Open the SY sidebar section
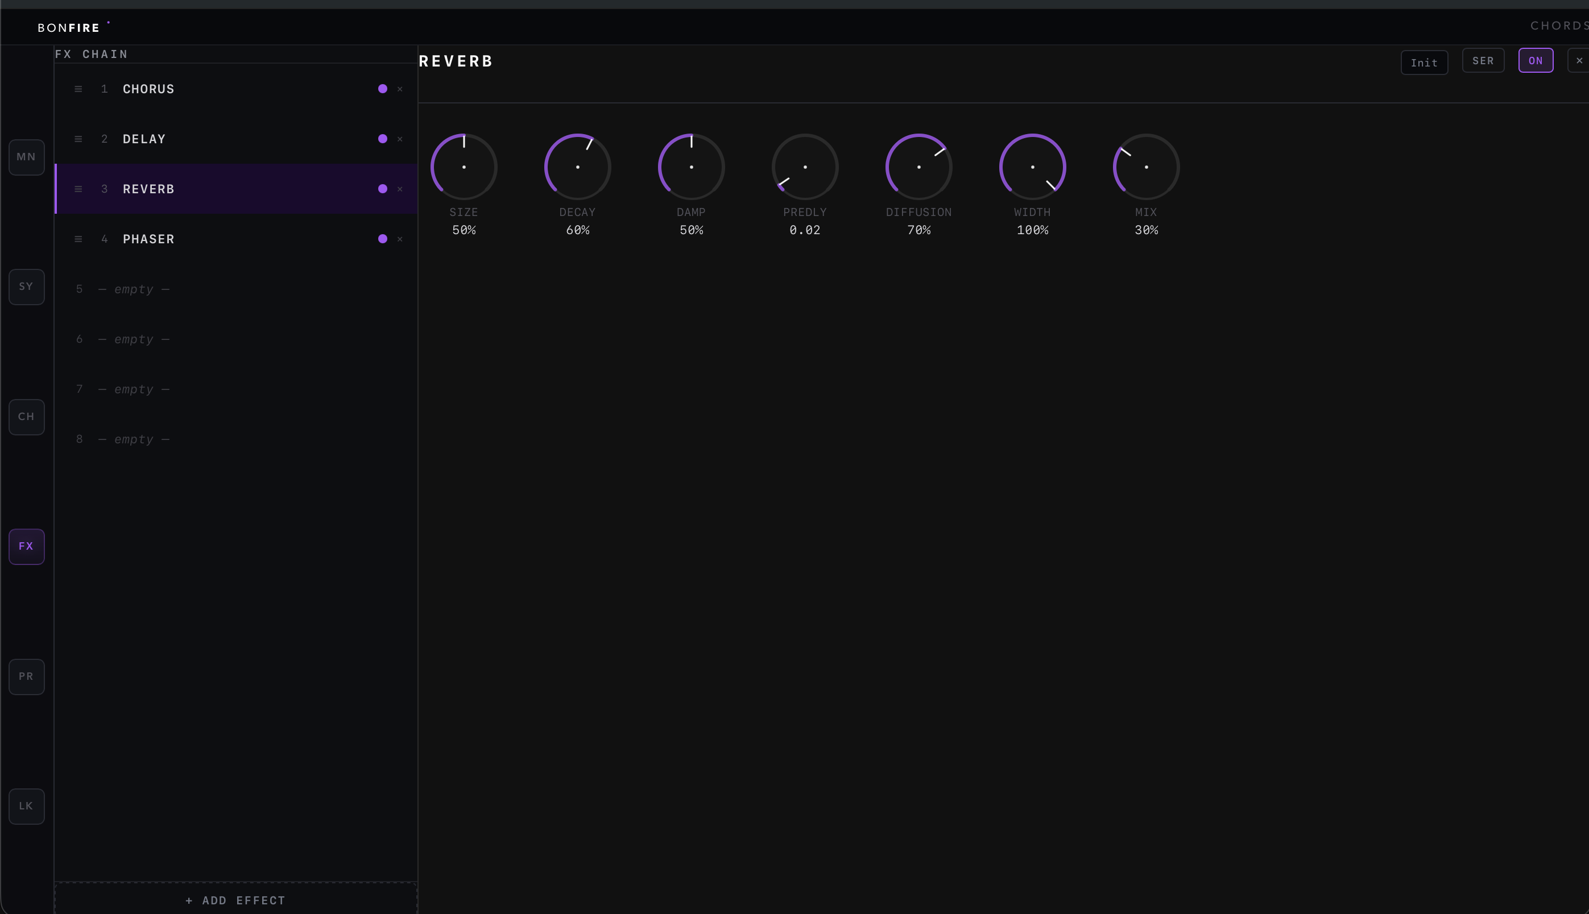Image resolution: width=1589 pixels, height=914 pixels. pyautogui.click(x=26, y=287)
